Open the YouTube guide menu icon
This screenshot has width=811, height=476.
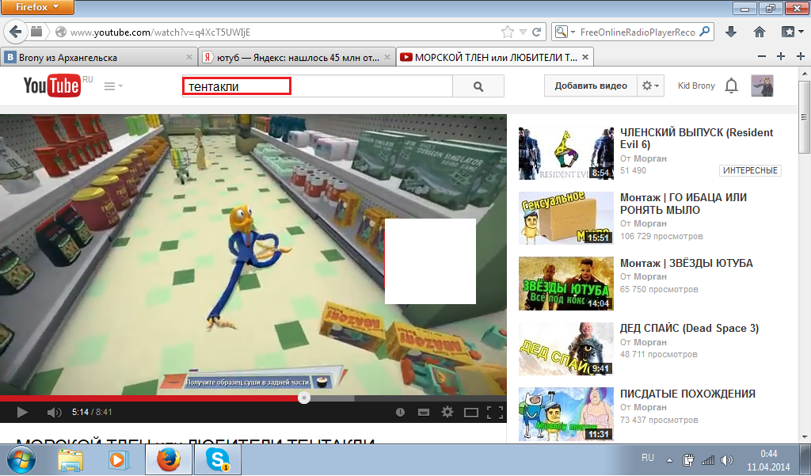(x=113, y=86)
